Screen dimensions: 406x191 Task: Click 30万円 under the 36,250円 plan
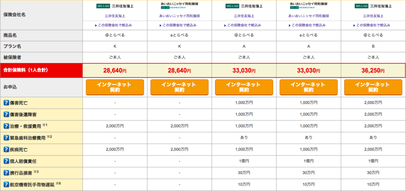point(373,173)
